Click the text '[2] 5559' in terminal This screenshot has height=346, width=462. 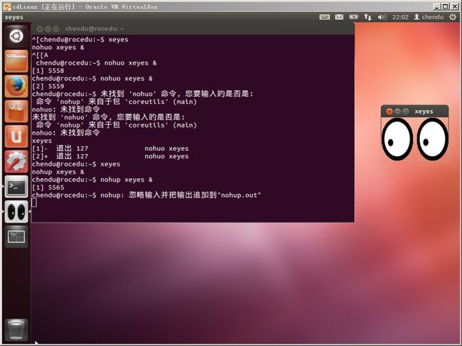click(x=48, y=86)
